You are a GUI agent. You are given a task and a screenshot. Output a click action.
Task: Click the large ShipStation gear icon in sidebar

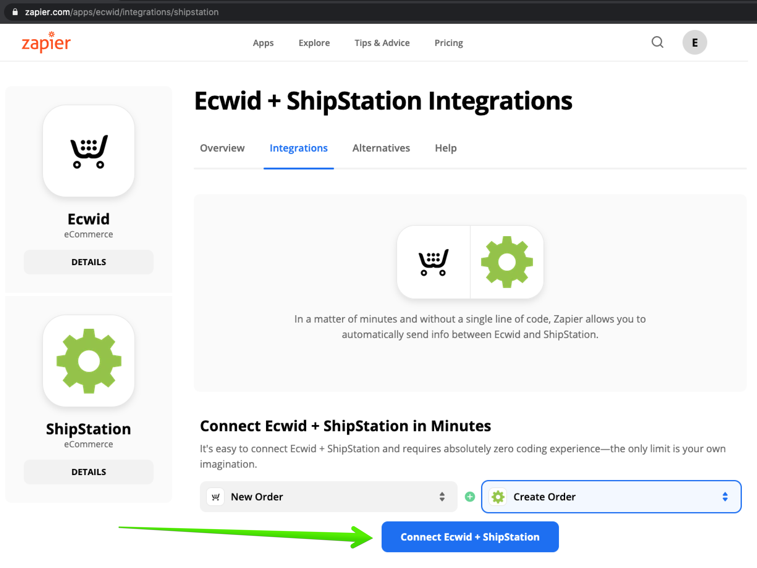point(89,361)
